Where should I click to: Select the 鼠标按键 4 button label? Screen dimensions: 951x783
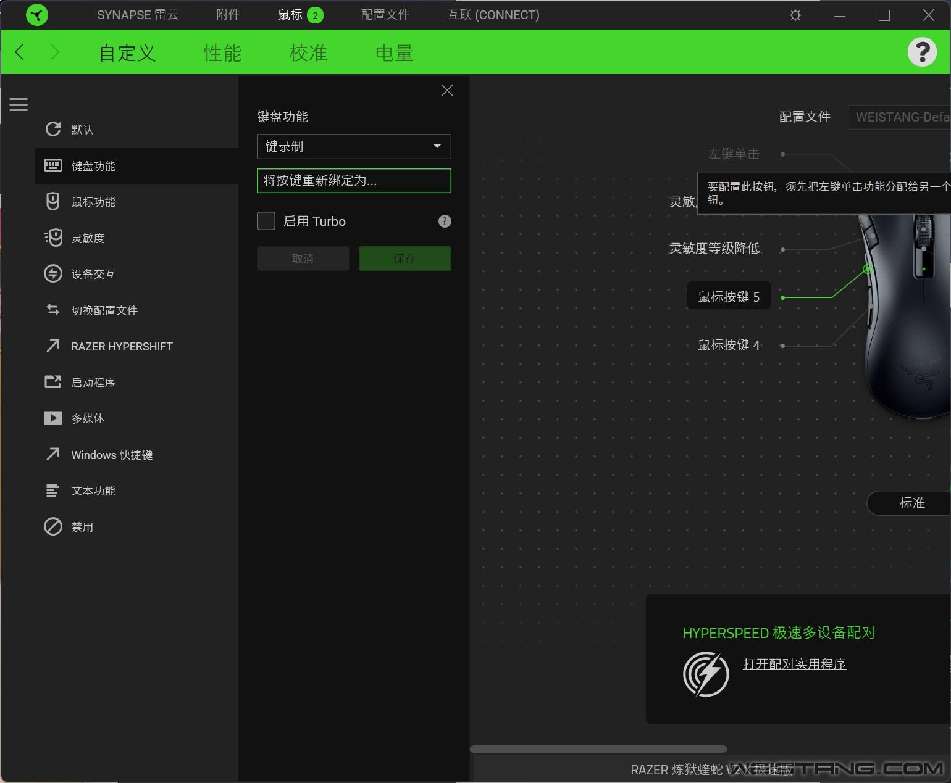tap(729, 345)
